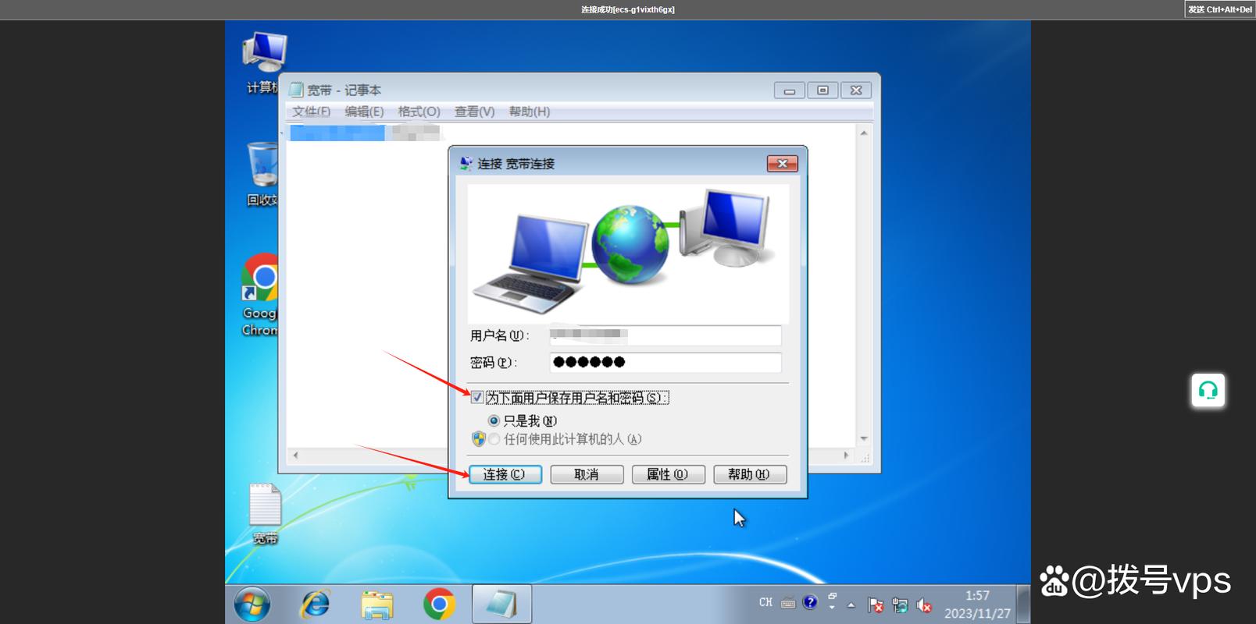Select 任何使用此计算机的人 radio option
The width and height of the screenshot is (1256, 624).
(x=494, y=439)
